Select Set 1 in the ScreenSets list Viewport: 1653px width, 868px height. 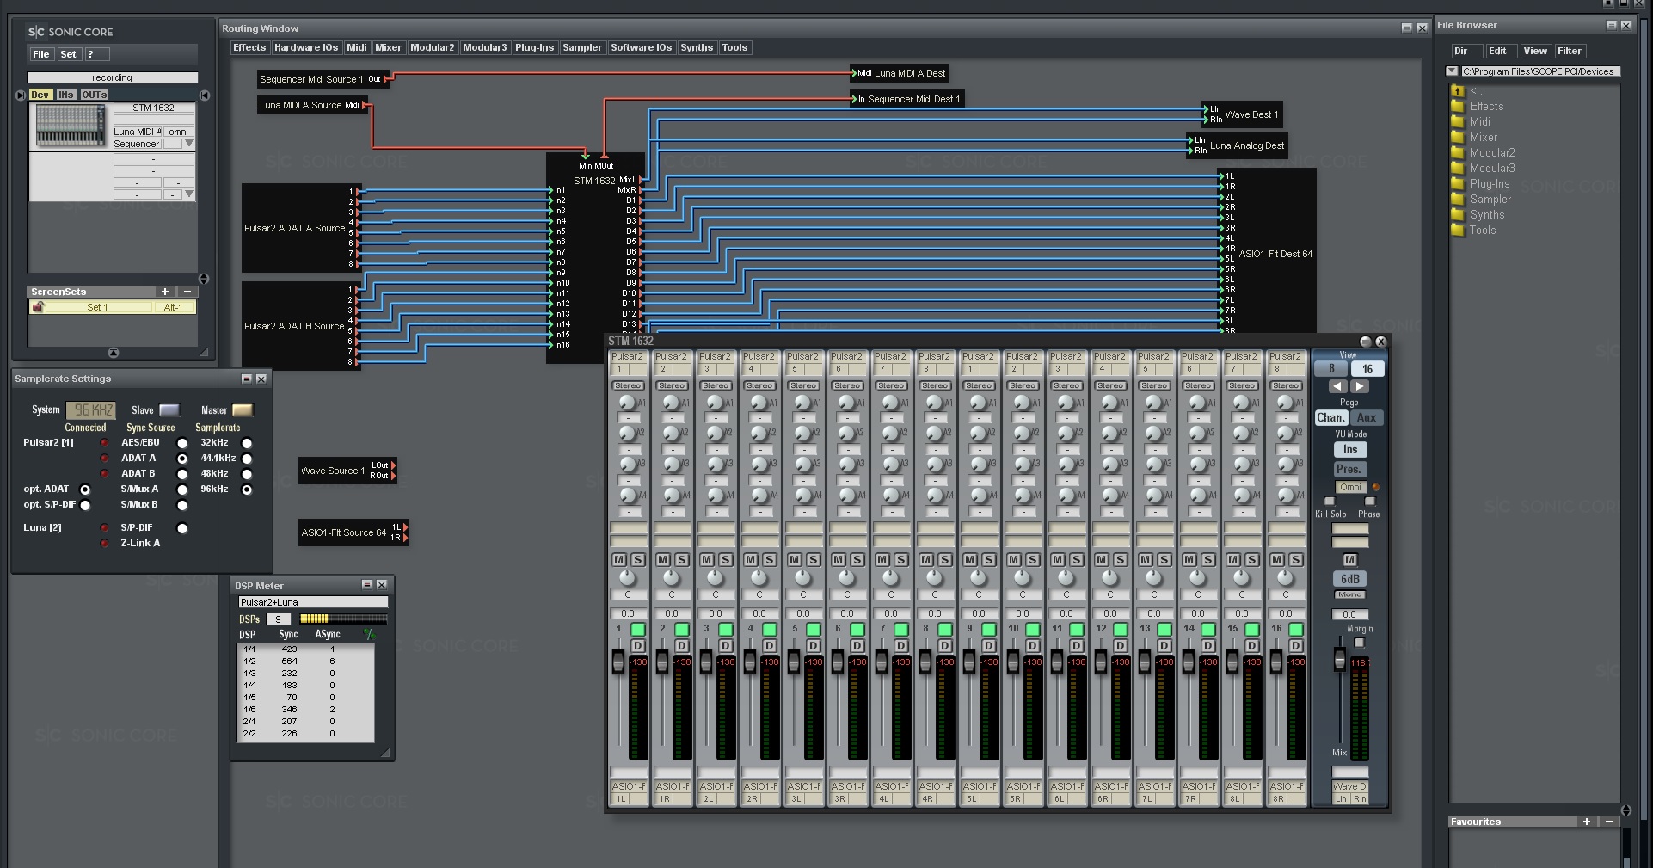[x=101, y=306]
